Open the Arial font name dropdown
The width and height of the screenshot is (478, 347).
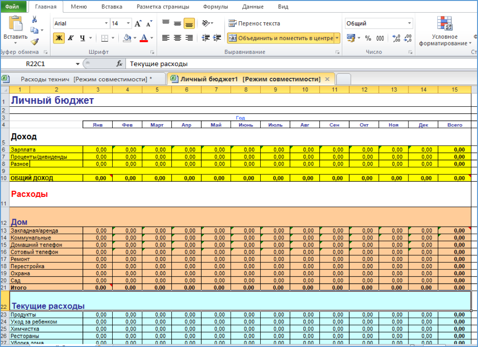click(x=106, y=24)
